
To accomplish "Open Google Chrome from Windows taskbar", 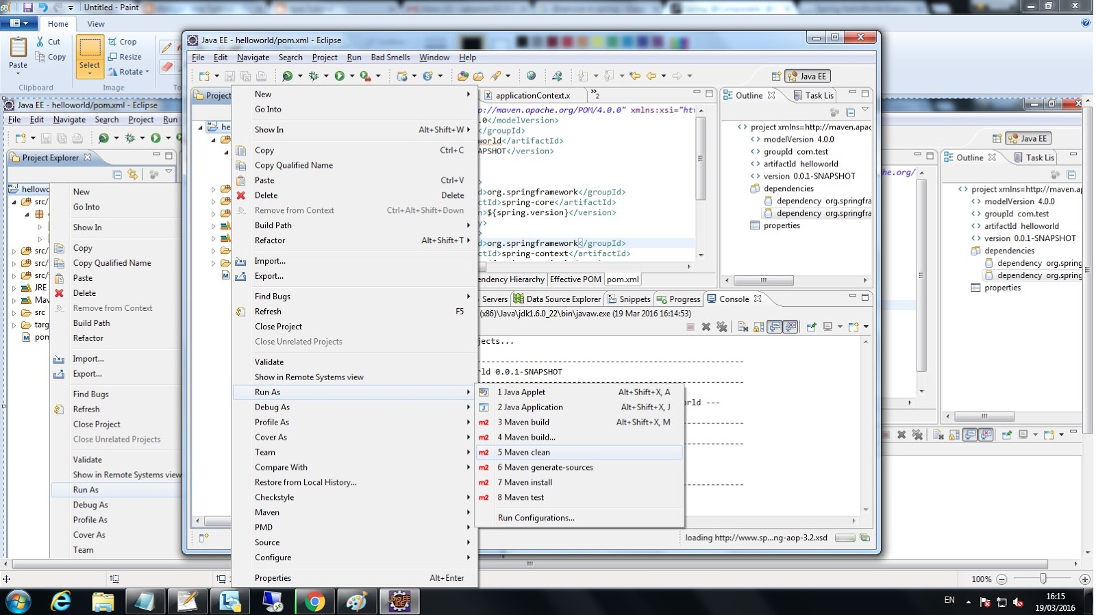I will pos(314,602).
